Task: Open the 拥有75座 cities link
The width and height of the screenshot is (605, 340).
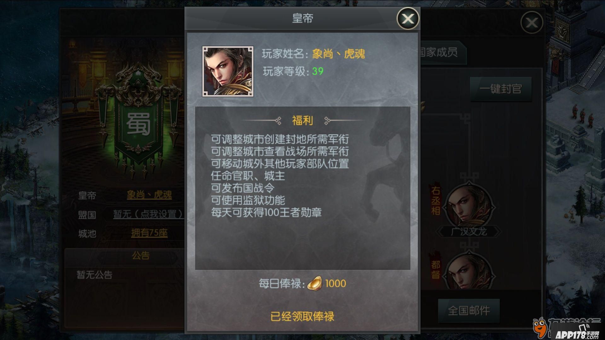Action: (149, 233)
